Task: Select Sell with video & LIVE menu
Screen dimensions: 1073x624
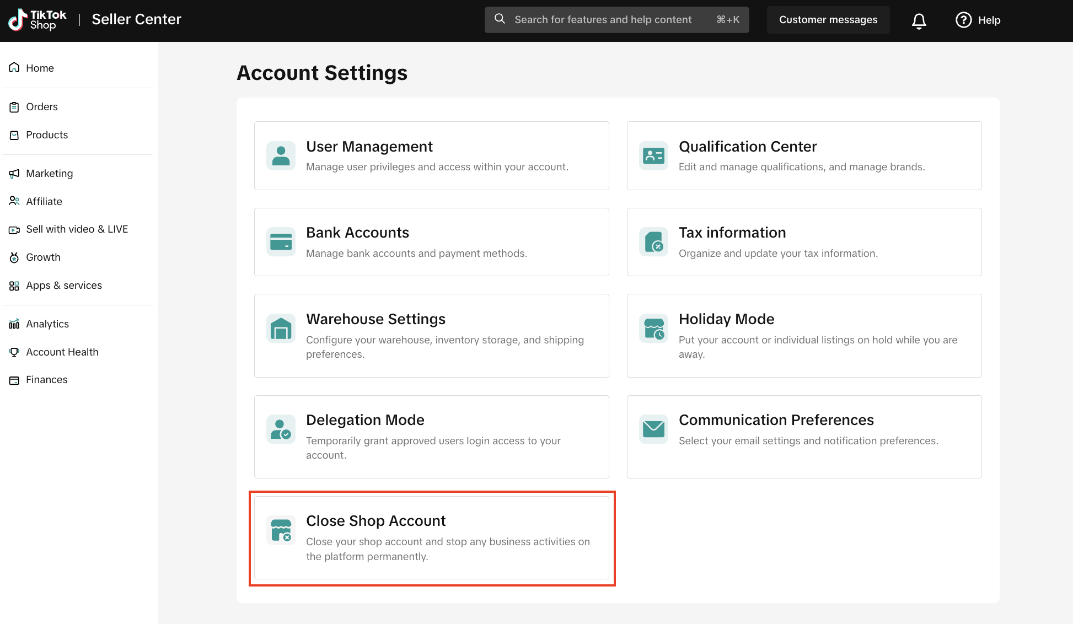Action: coord(77,229)
